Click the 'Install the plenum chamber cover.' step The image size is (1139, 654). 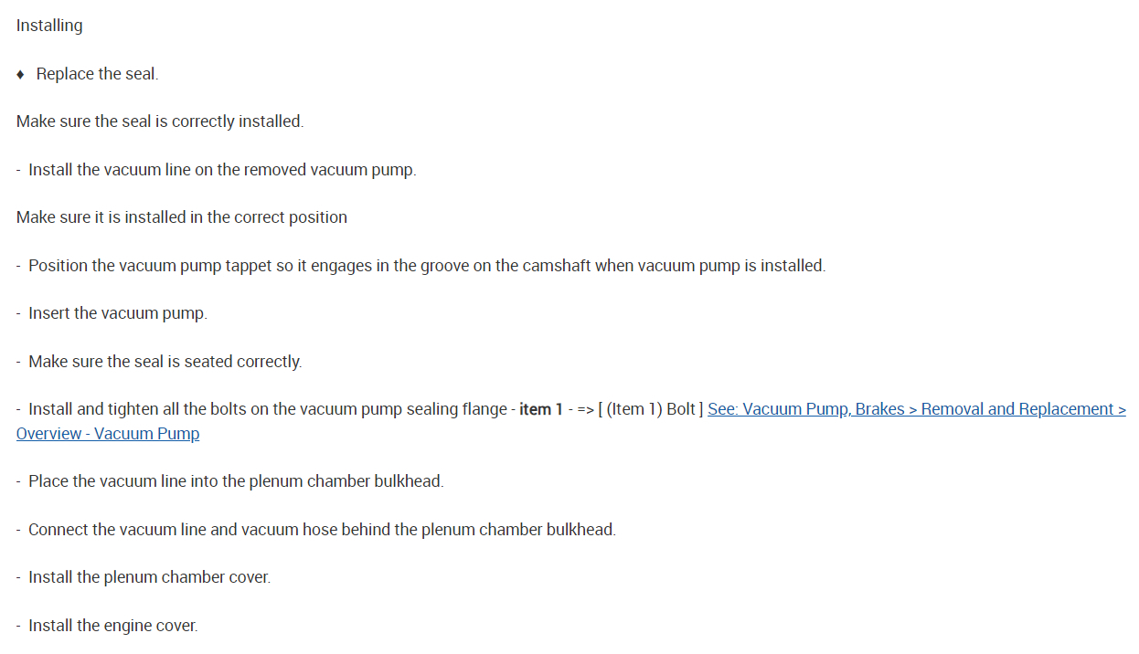tap(149, 577)
